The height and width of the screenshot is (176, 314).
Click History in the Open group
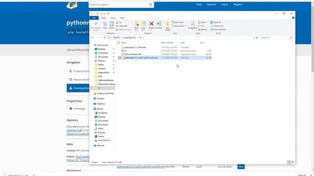[203, 29]
